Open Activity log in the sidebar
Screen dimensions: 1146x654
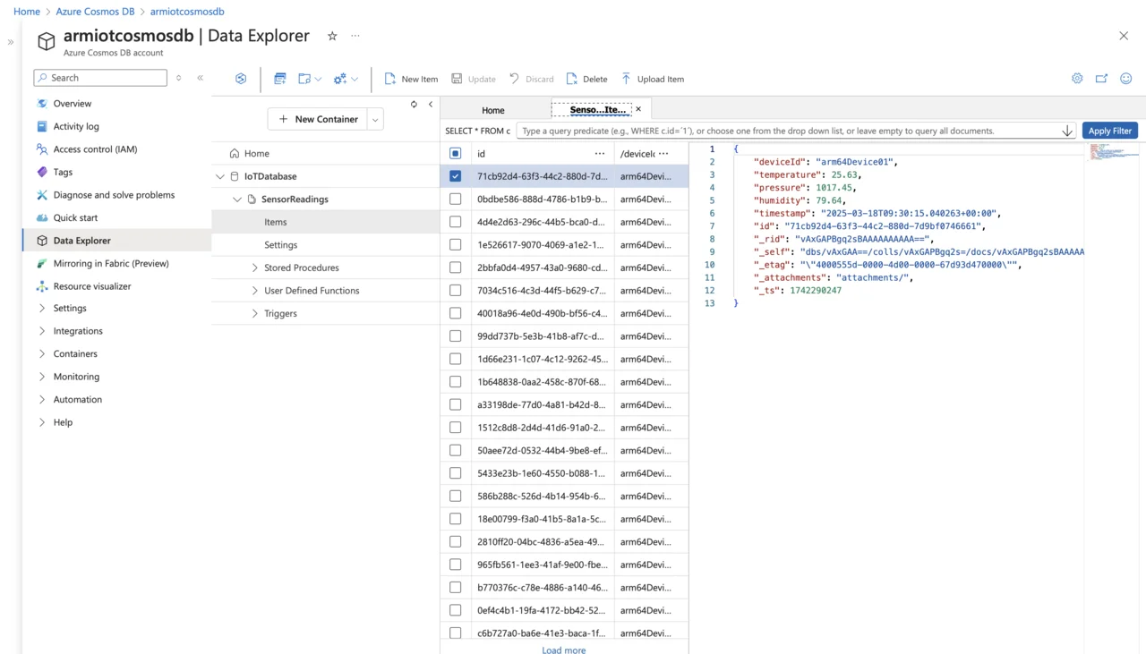(x=76, y=126)
